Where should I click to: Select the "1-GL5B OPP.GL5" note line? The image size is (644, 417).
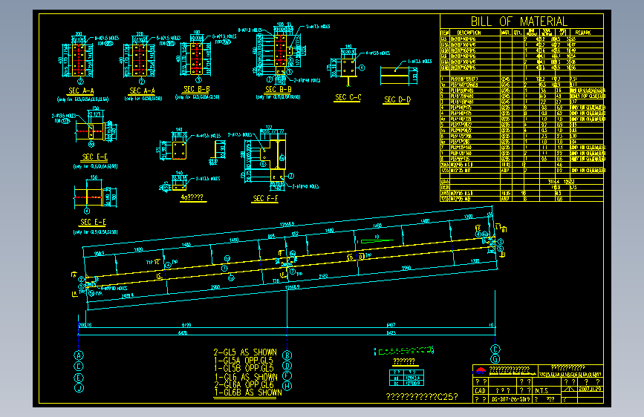pyautogui.click(x=243, y=368)
